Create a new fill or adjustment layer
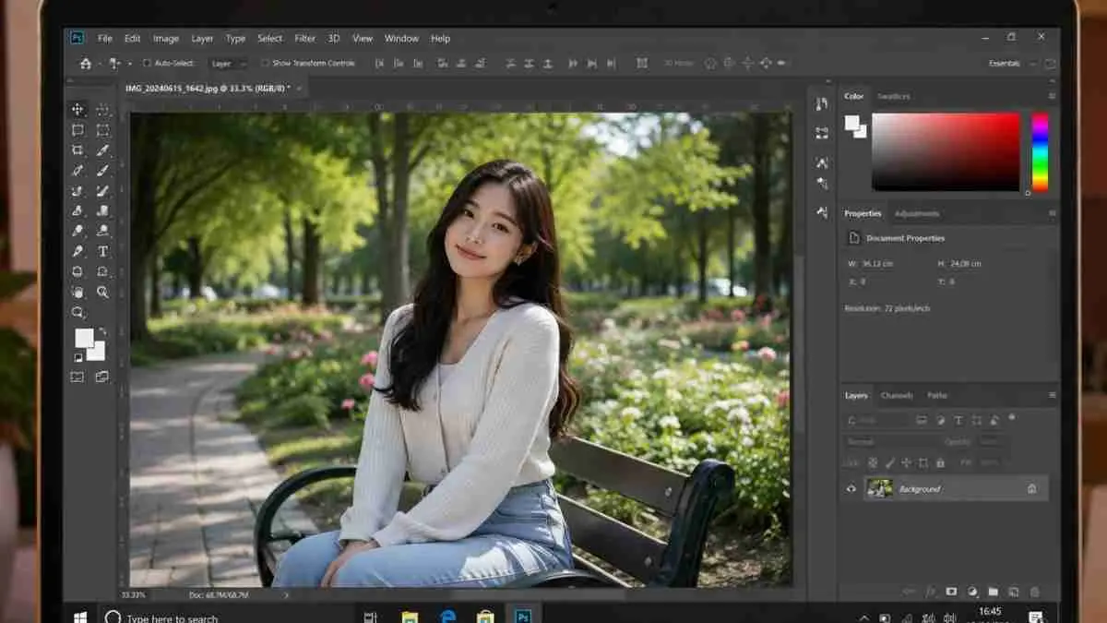1107x623 pixels. click(972, 592)
